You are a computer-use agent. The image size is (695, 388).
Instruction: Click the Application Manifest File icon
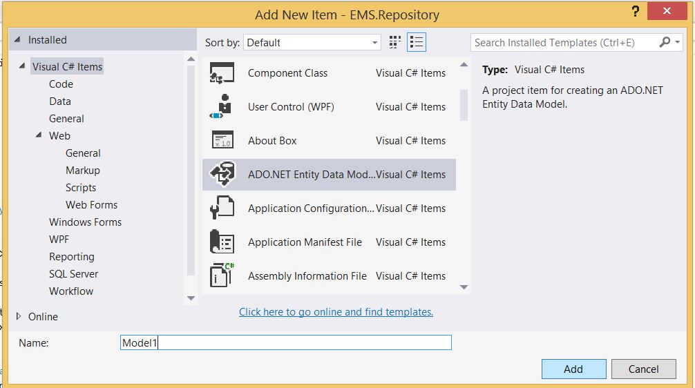222,242
